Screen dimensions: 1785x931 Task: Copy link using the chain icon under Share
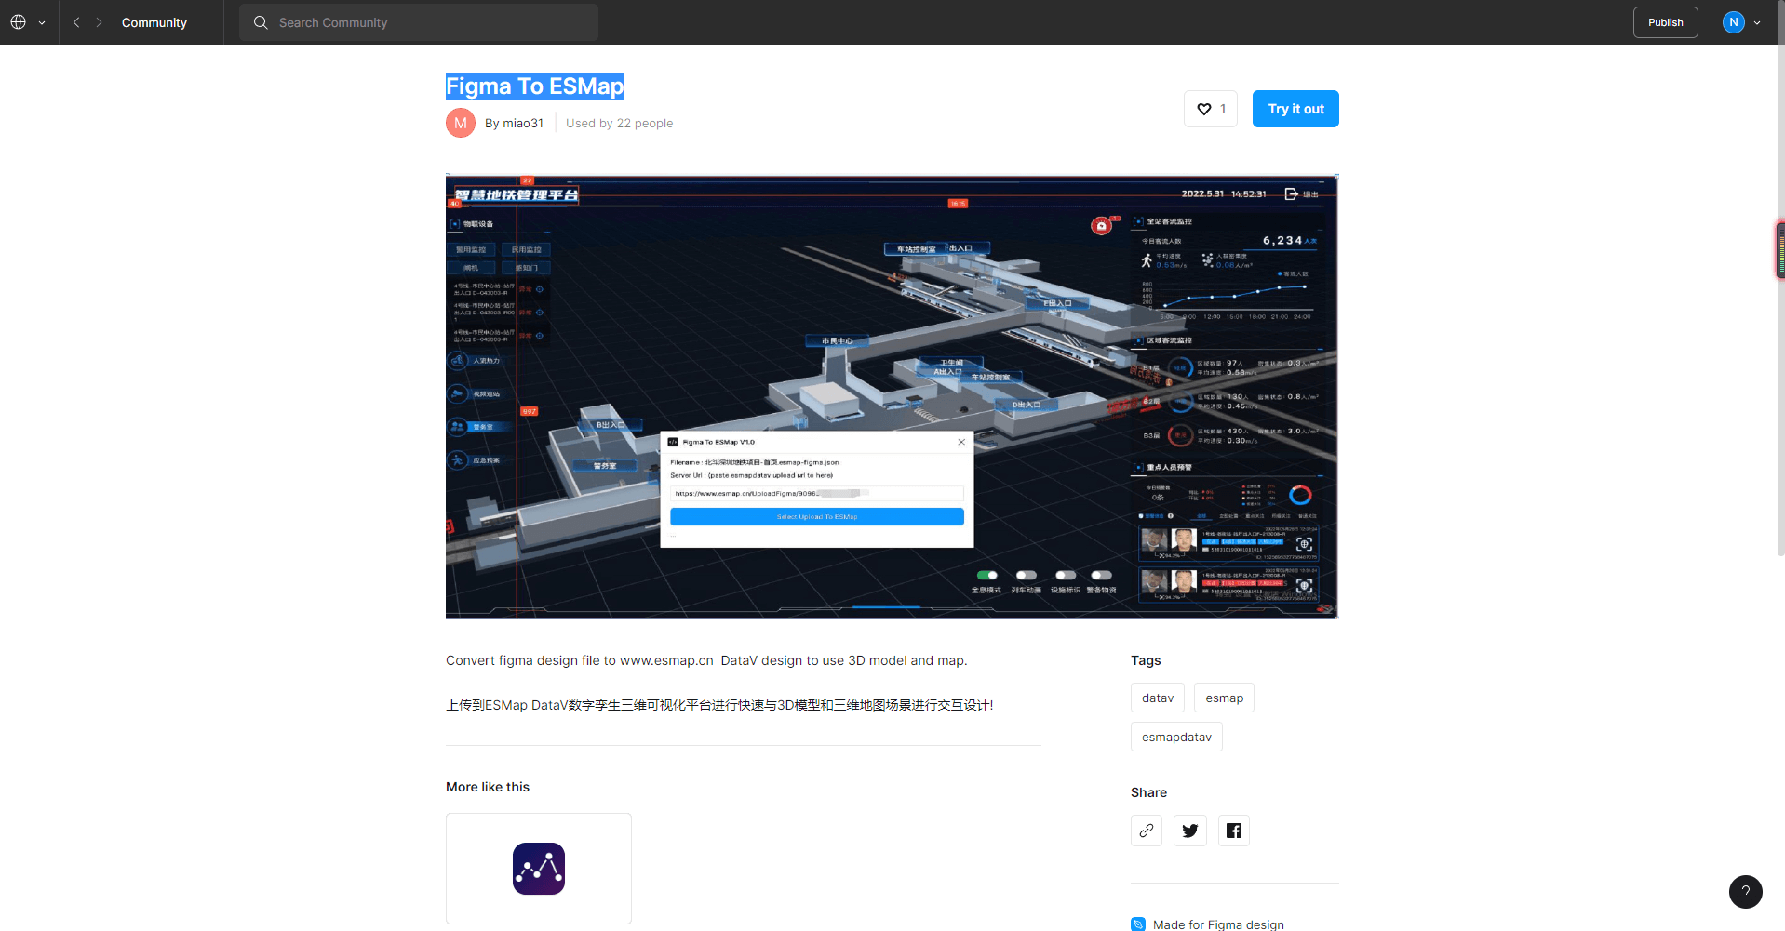(x=1146, y=830)
